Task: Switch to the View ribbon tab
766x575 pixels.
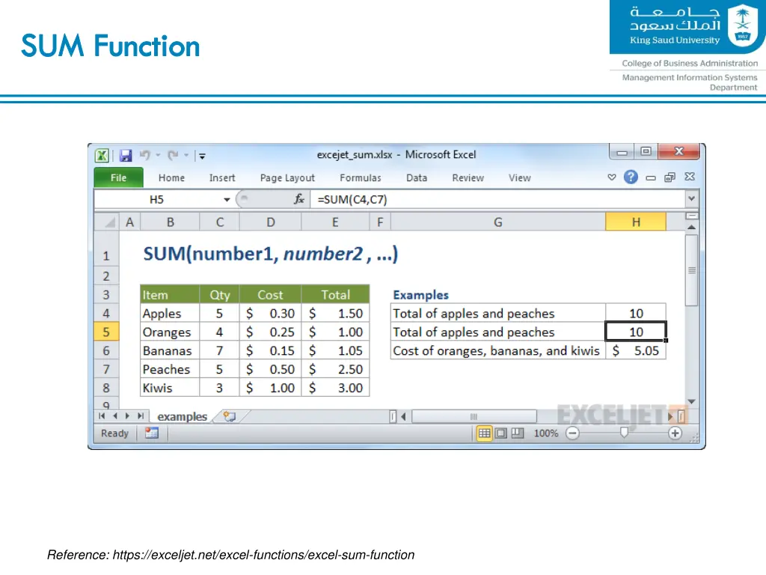Action: [519, 178]
